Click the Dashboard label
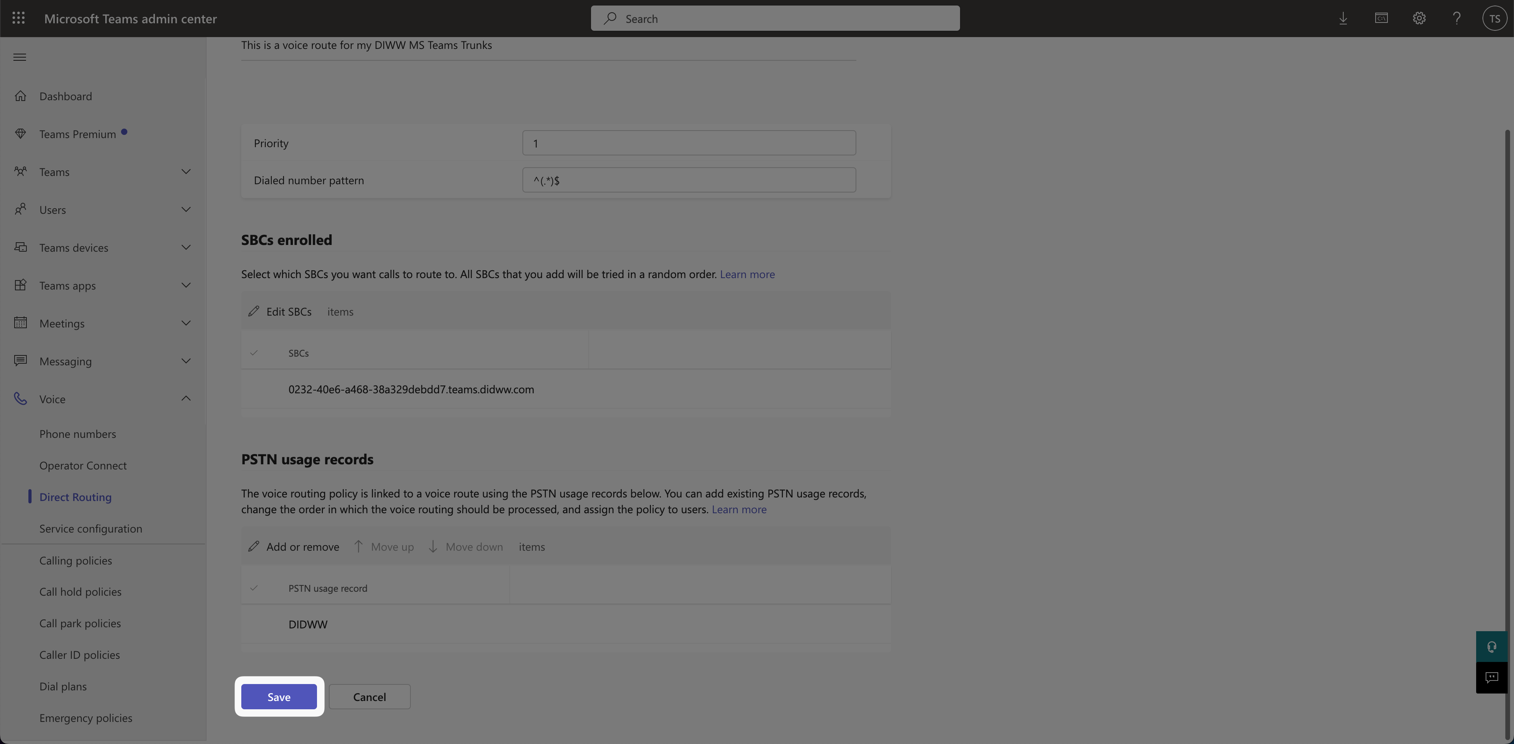This screenshot has height=744, width=1514. click(x=65, y=96)
